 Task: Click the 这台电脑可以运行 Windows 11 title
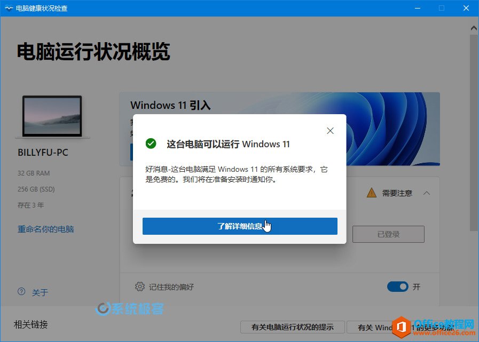[x=228, y=144]
